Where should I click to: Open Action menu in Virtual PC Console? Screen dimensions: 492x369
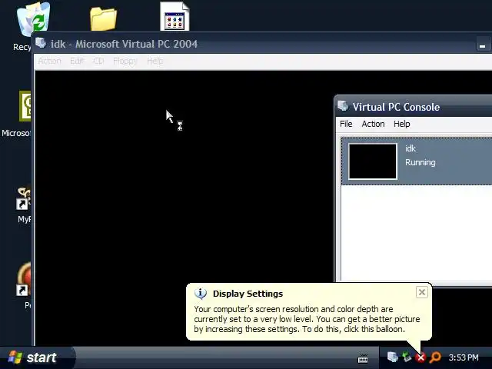[373, 124]
